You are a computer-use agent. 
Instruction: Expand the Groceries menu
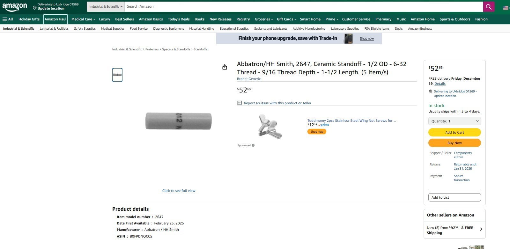point(264,19)
